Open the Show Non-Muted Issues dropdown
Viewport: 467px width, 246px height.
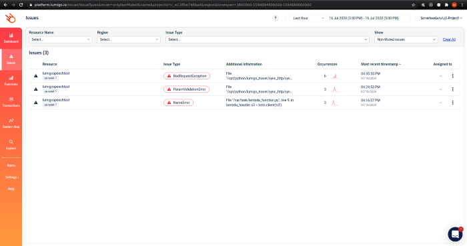coord(406,39)
